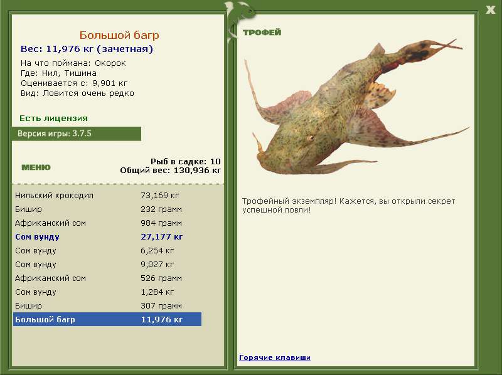Select the Африканский сом 984 грамм row
The height and width of the screenshot is (375, 502).
click(107, 223)
